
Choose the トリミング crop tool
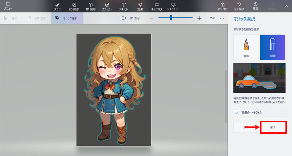(36, 18)
